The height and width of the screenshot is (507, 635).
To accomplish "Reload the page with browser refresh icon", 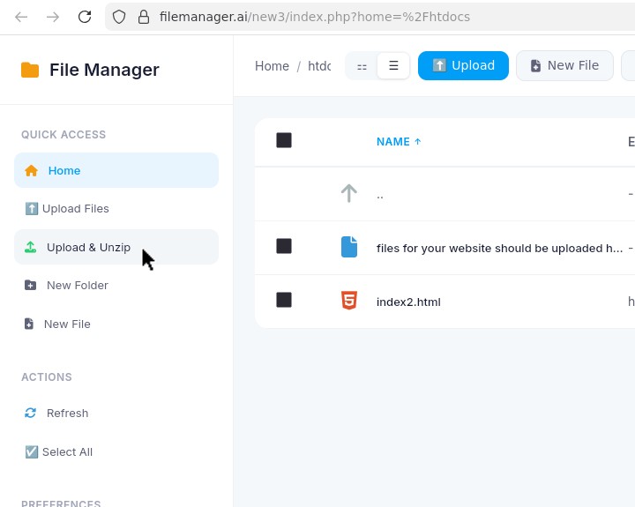I will pos(85,17).
